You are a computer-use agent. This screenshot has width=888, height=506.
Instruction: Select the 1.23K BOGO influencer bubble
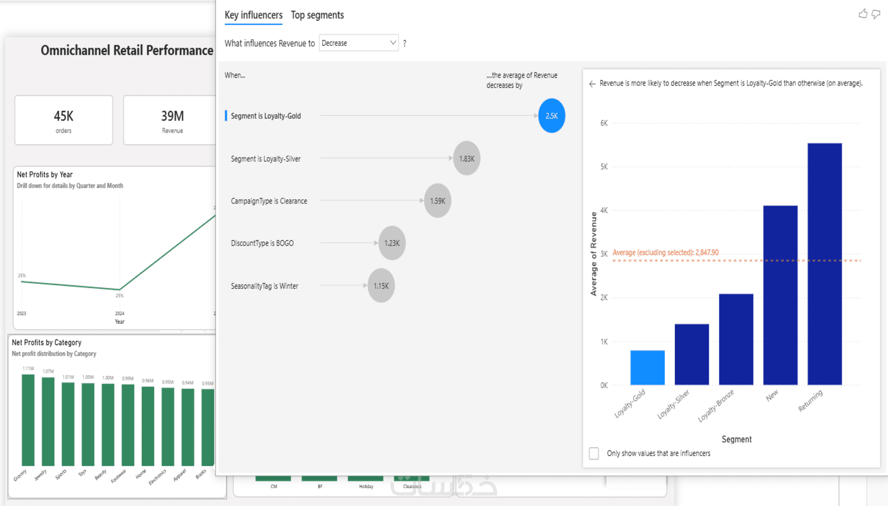tap(392, 243)
